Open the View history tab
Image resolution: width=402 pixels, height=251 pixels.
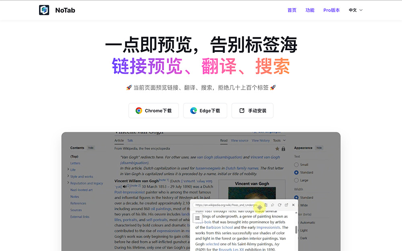(260, 140)
